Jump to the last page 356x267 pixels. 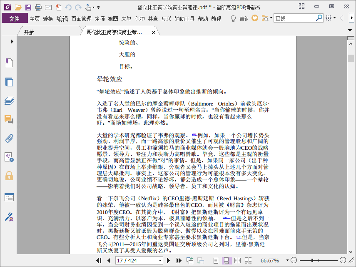[x=179, y=260]
